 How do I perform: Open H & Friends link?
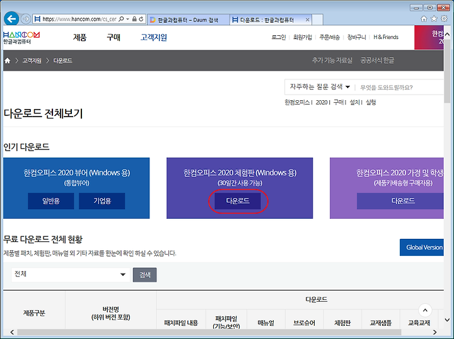click(x=386, y=37)
